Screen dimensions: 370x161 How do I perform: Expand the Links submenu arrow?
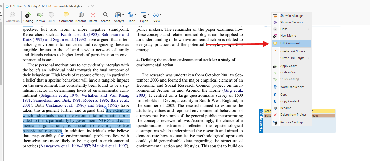click(x=308, y=29)
